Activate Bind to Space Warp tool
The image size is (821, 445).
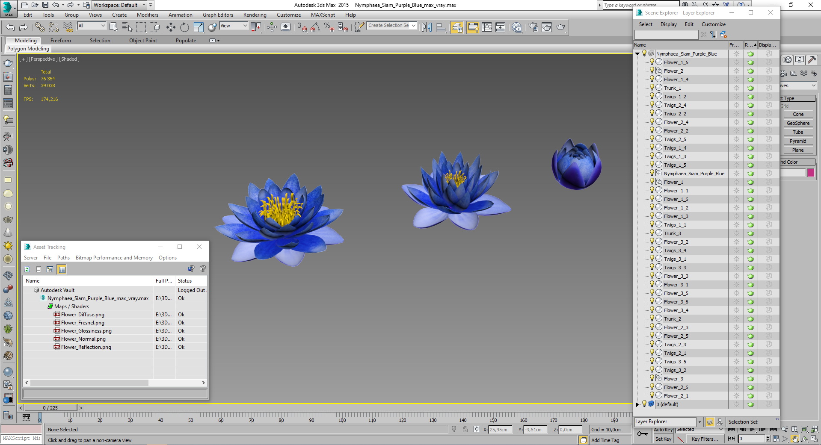click(68, 27)
